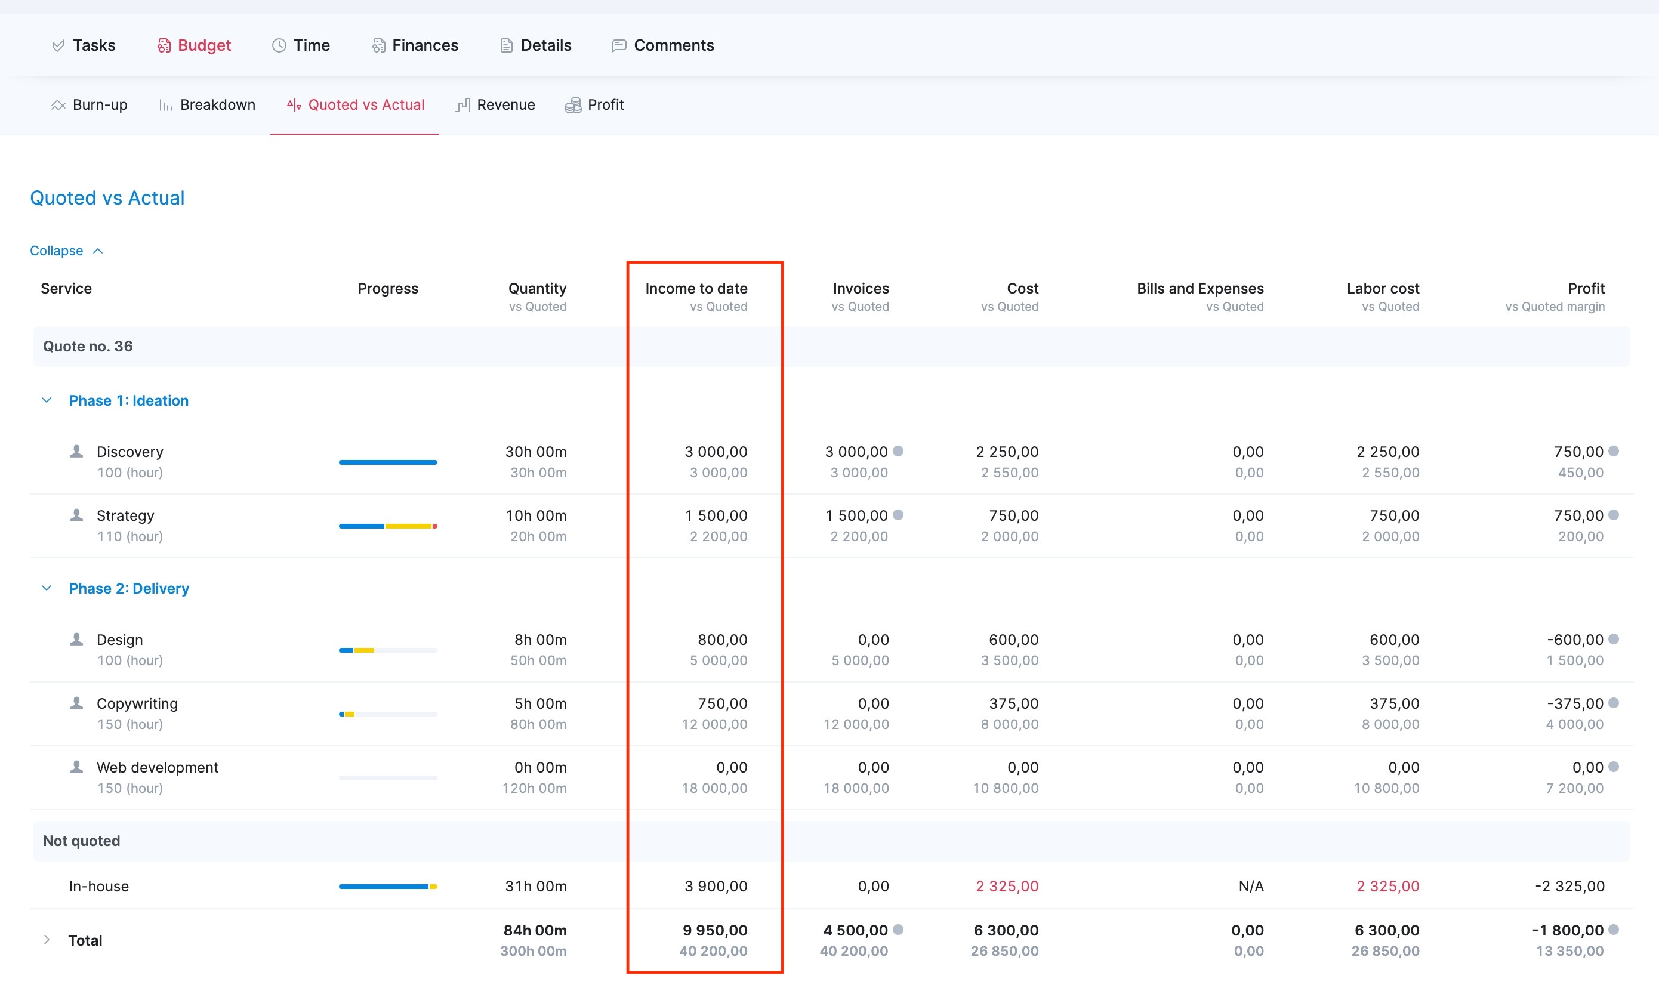Click the Design progress bar
1659x988 pixels.
click(388, 650)
